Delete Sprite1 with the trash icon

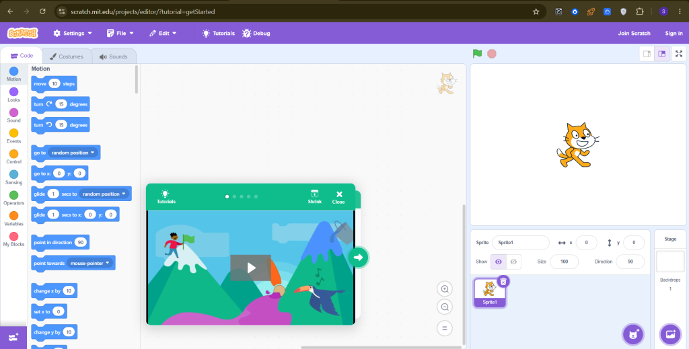point(503,281)
